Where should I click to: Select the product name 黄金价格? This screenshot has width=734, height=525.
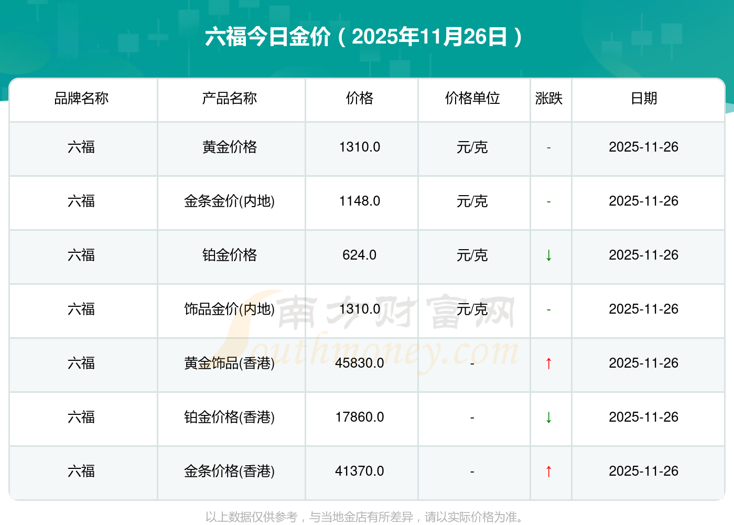click(x=230, y=147)
